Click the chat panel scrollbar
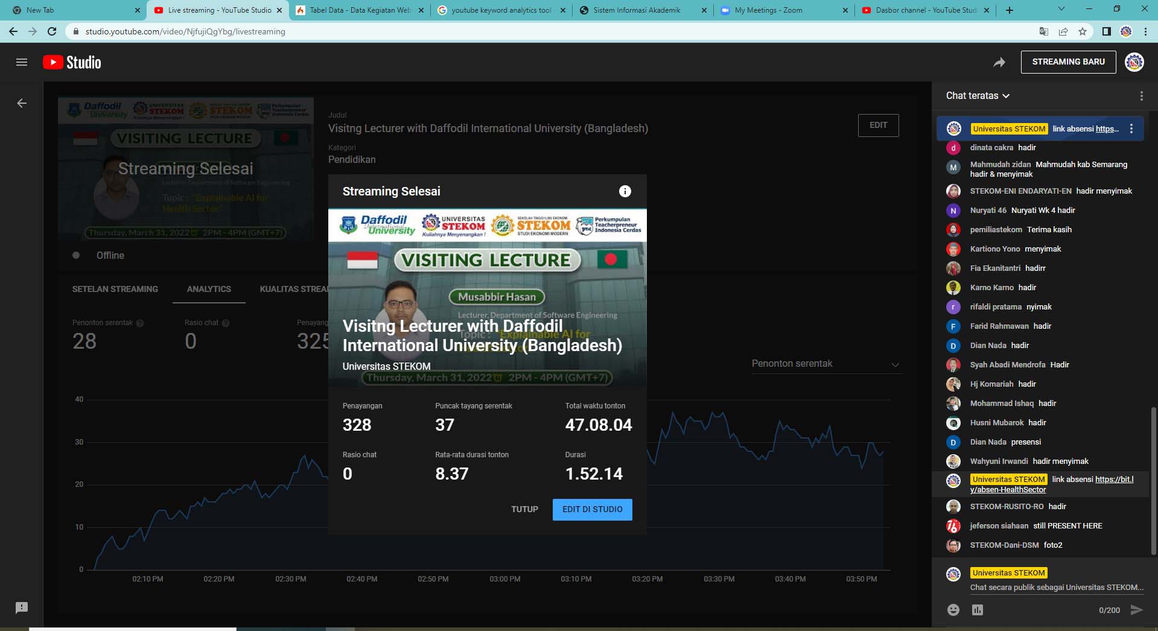 [1154, 481]
